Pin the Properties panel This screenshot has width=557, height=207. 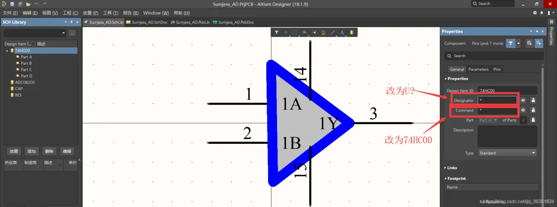click(x=537, y=31)
